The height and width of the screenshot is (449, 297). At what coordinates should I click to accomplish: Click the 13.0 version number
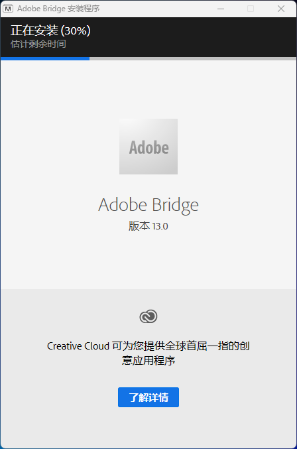[160, 226]
